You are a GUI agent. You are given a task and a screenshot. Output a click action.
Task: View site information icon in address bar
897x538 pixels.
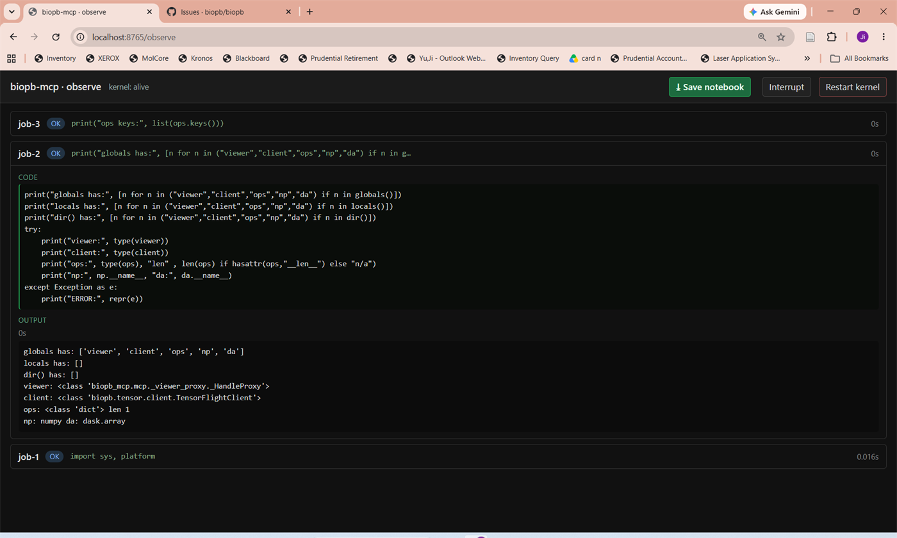coord(81,37)
